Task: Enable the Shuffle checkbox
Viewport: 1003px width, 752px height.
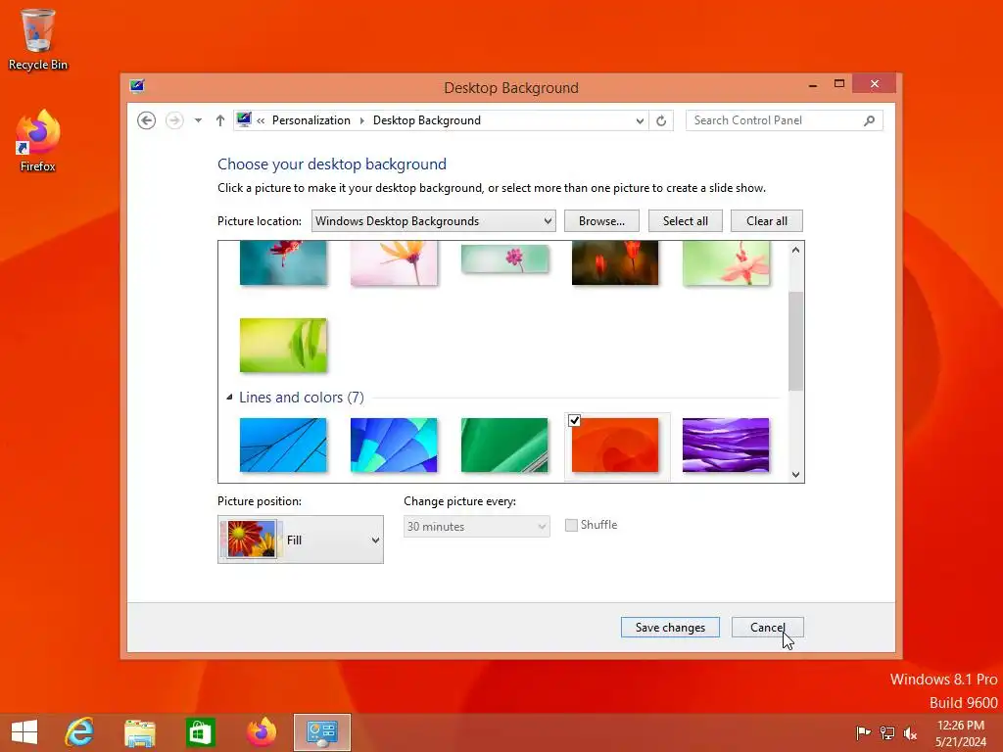Action: tap(571, 525)
